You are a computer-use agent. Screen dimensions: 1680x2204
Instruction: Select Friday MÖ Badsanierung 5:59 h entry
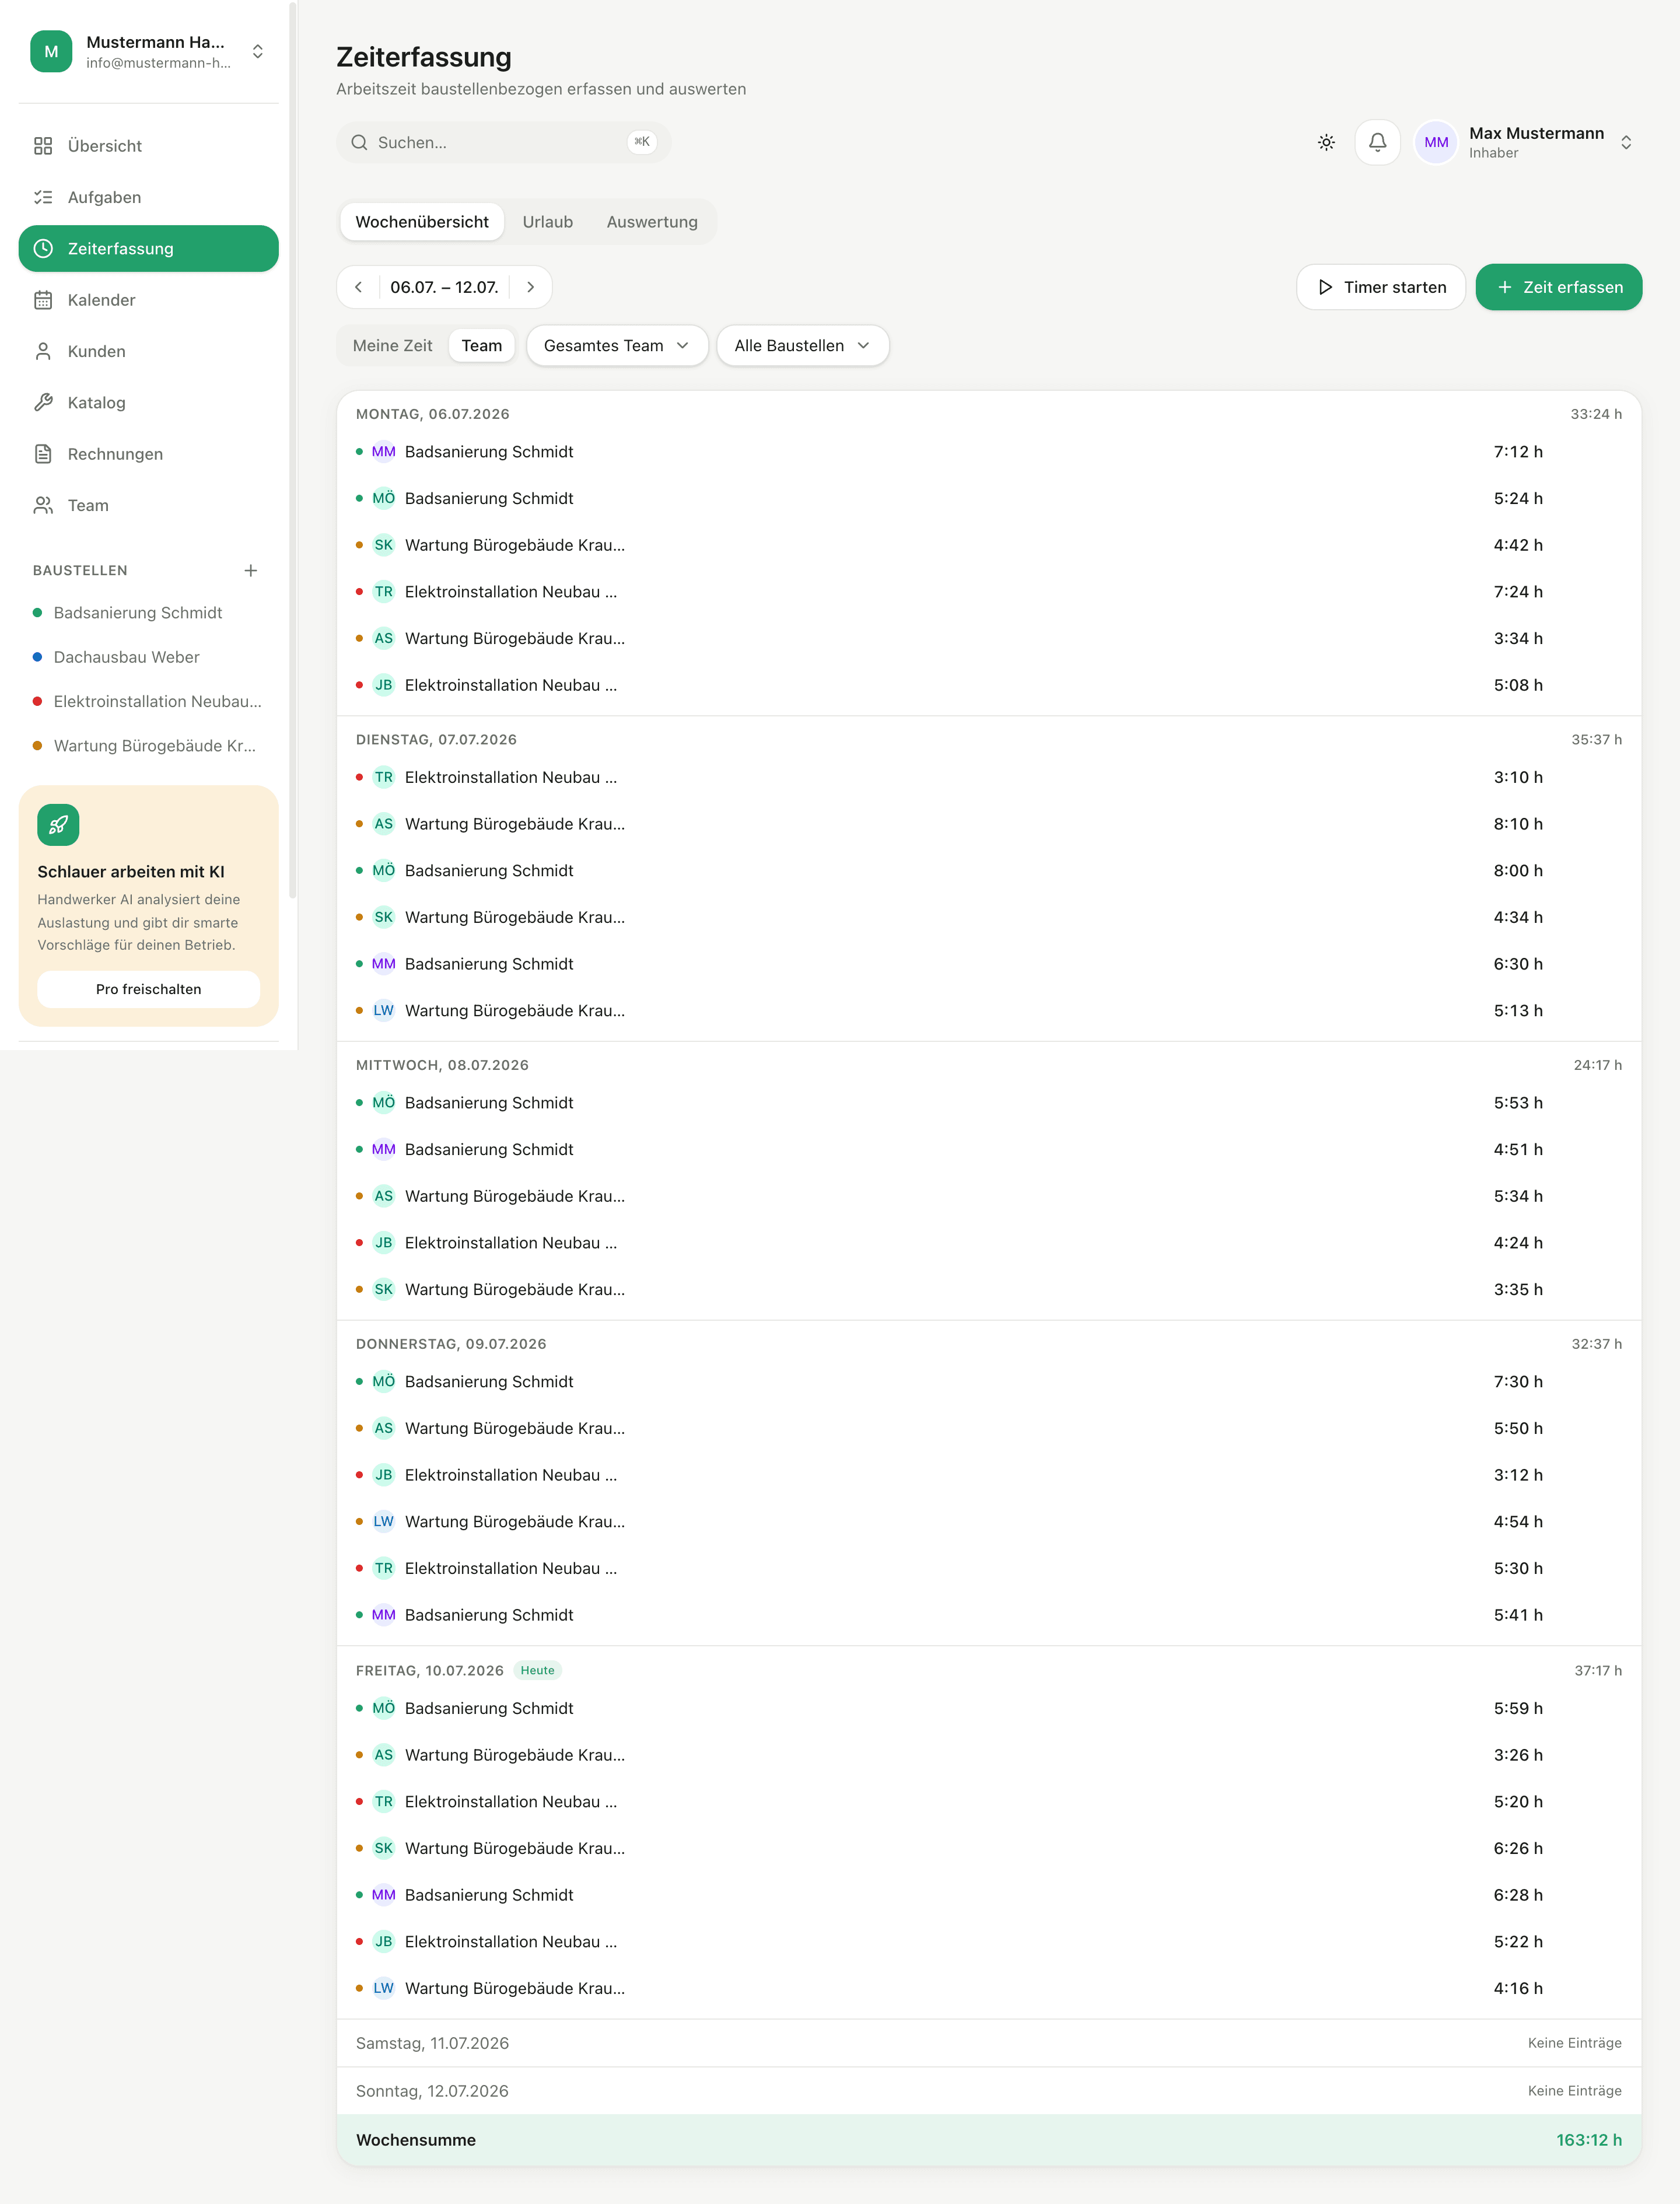[989, 1708]
